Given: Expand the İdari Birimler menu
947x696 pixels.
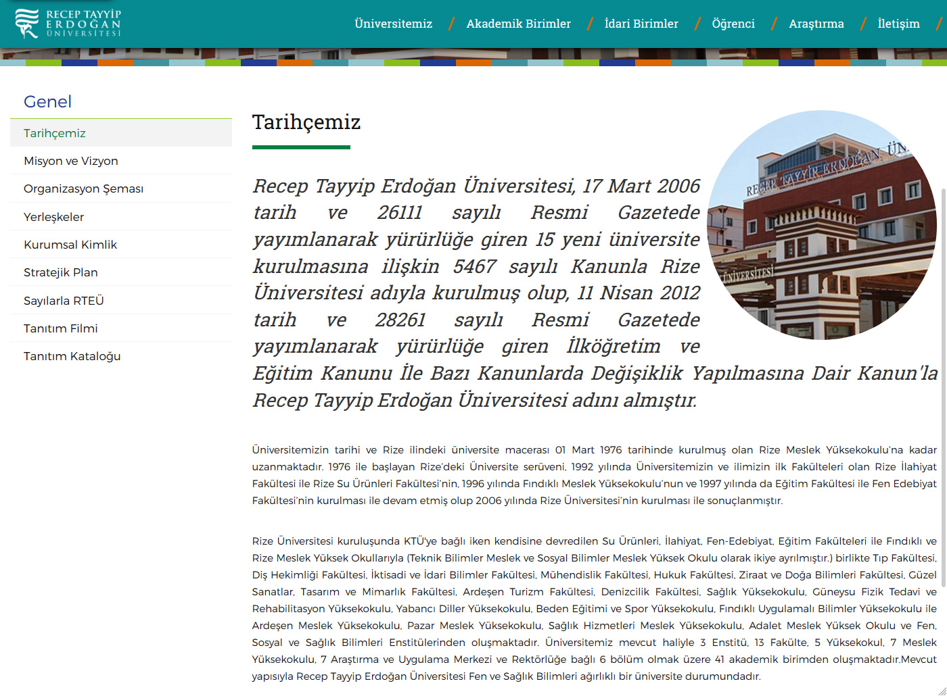Looking at the screenshot, I should pos(641,24).
